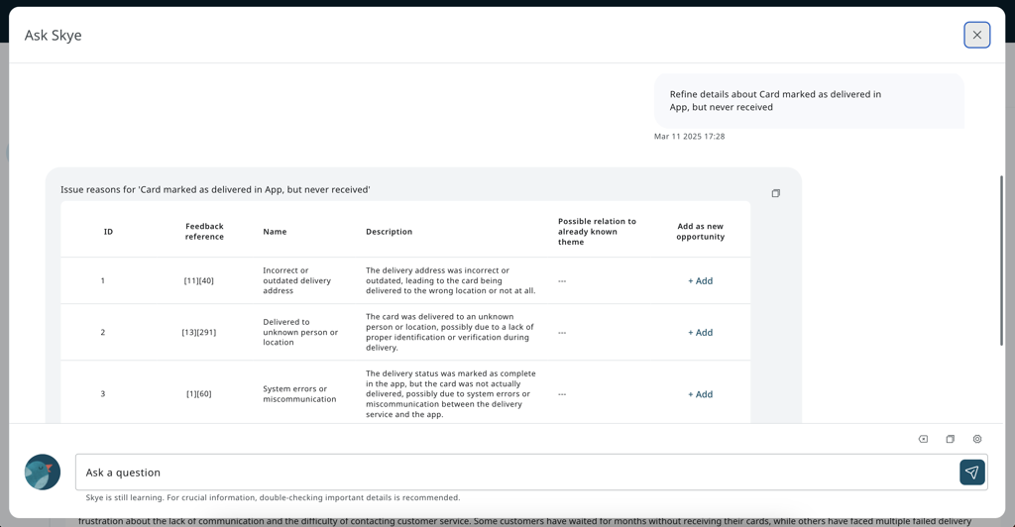Screen dimensions: 1015x527
Task: Open feedback reference [291]
Action: pos(207,333)
